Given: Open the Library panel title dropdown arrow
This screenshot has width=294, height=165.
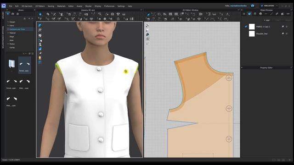Looking at the screenshot, I should click(x=34, y=10).
